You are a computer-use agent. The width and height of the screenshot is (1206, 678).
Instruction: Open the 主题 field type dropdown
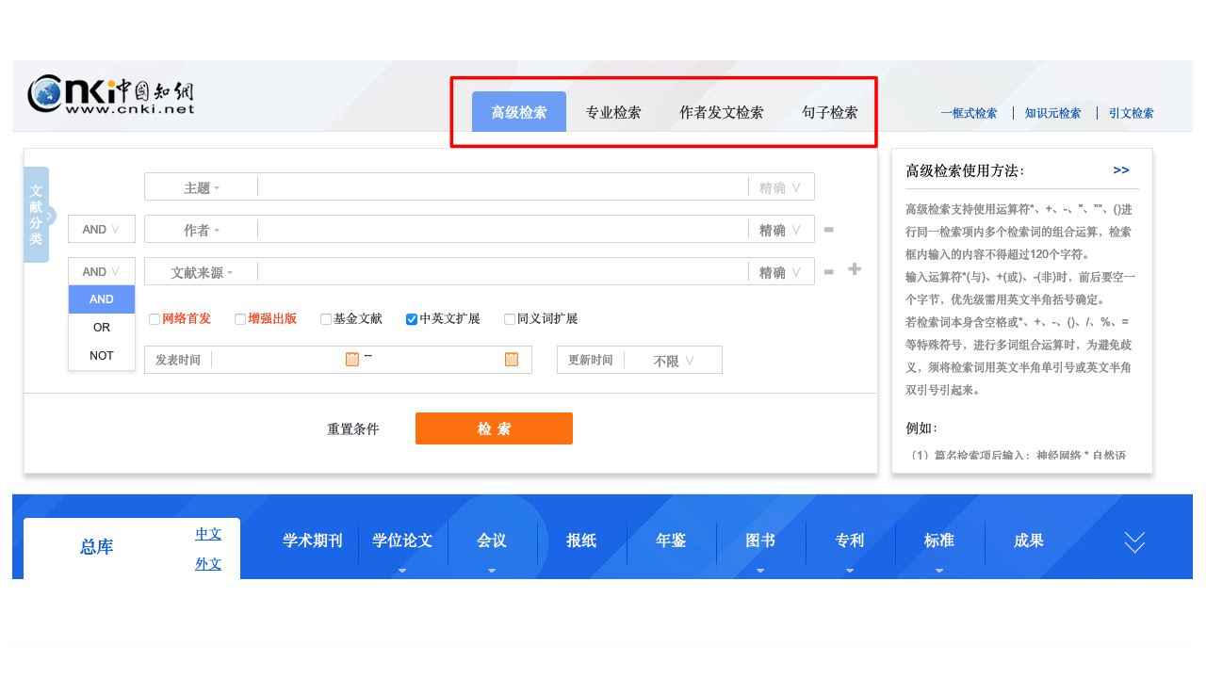[x=201, y=187]
